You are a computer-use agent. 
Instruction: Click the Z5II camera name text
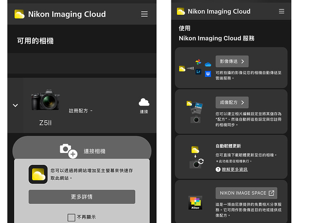45,123
